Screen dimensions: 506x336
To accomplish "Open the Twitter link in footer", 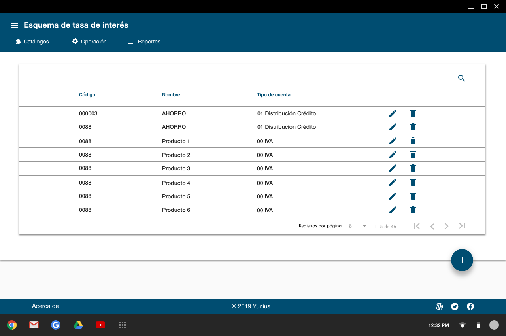I will coord(455,306).
